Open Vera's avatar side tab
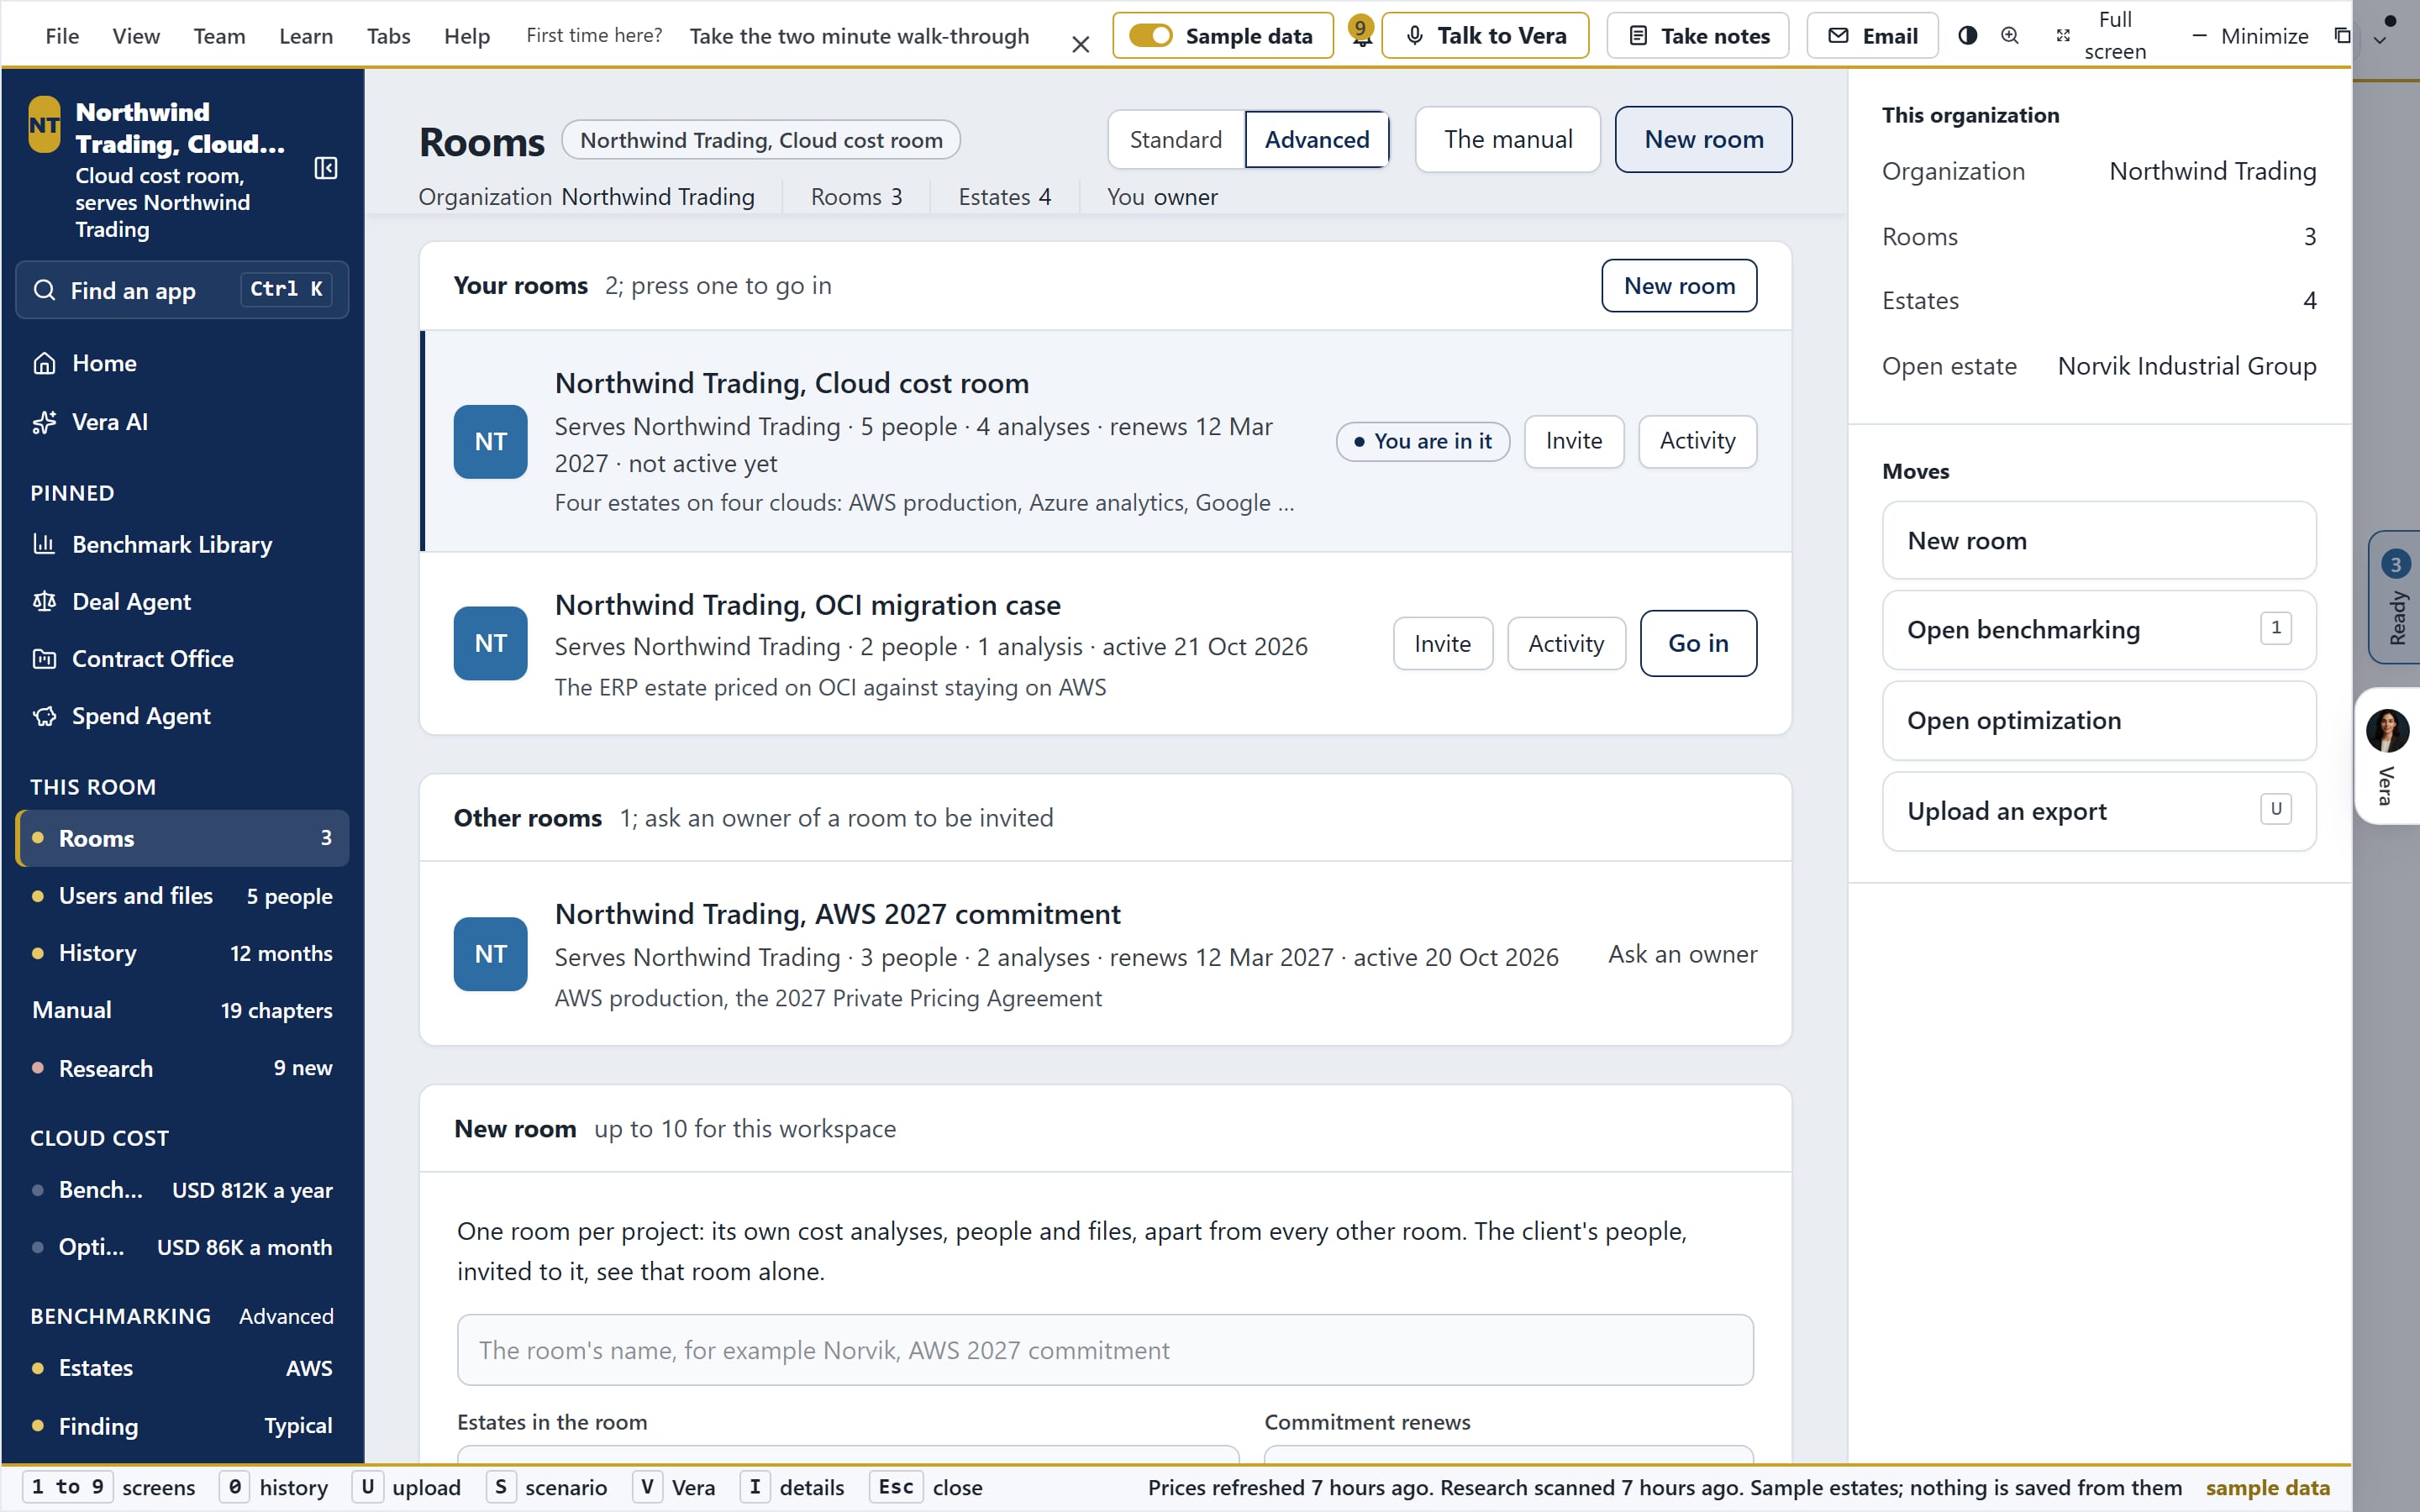This screenshot has width=2420, height=1512. 2387,756
